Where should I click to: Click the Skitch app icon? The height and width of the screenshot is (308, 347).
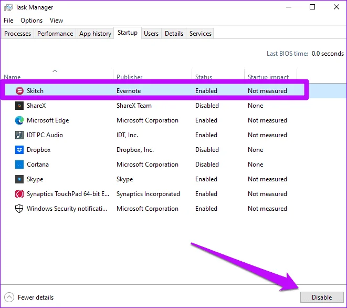point(19,91)
